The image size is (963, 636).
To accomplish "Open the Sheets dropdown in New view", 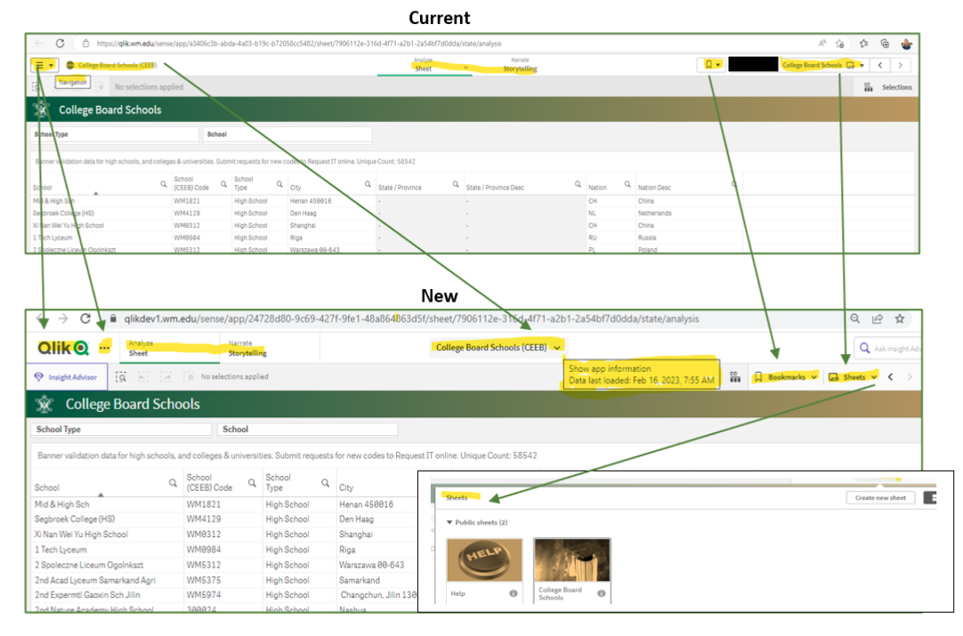I will coord(853,377).
